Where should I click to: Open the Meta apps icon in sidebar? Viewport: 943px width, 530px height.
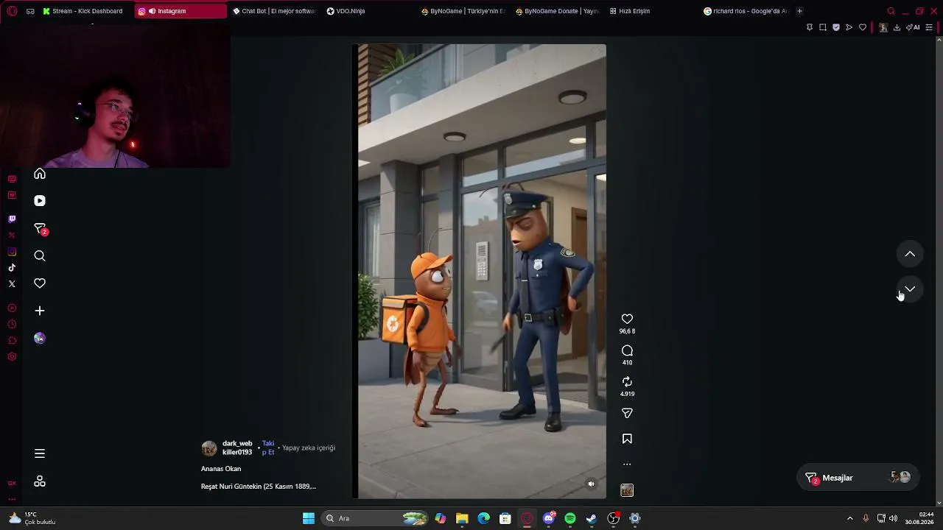point(40,481)
